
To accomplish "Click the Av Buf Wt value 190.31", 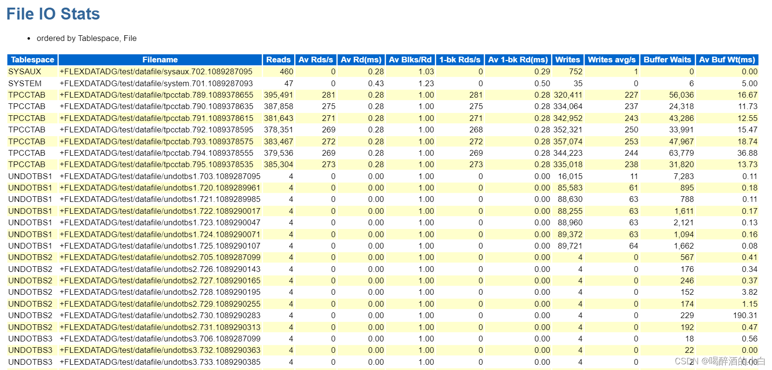I will pos(745,315).
